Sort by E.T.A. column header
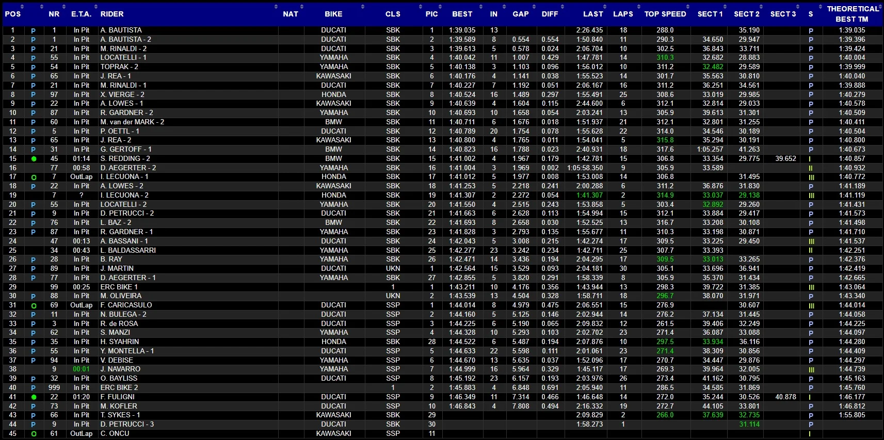This screenshot has width=884, height=440. click(x=81, y=14)
